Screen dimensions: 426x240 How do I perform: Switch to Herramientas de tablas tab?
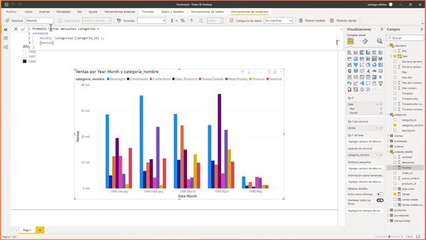[207, 12]
